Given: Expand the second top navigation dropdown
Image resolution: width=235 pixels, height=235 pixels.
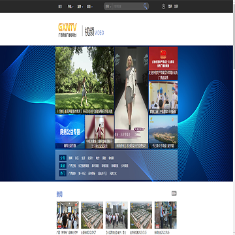Looking at the screenshot, I should point(70,7).
